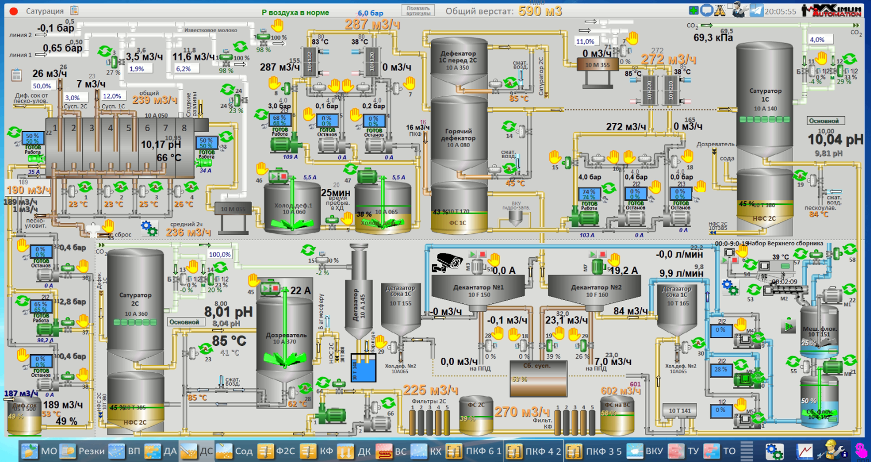871x462 pixels.
Task: Switch to the ПКФ 6 1 tab
Action: (474, 451)
